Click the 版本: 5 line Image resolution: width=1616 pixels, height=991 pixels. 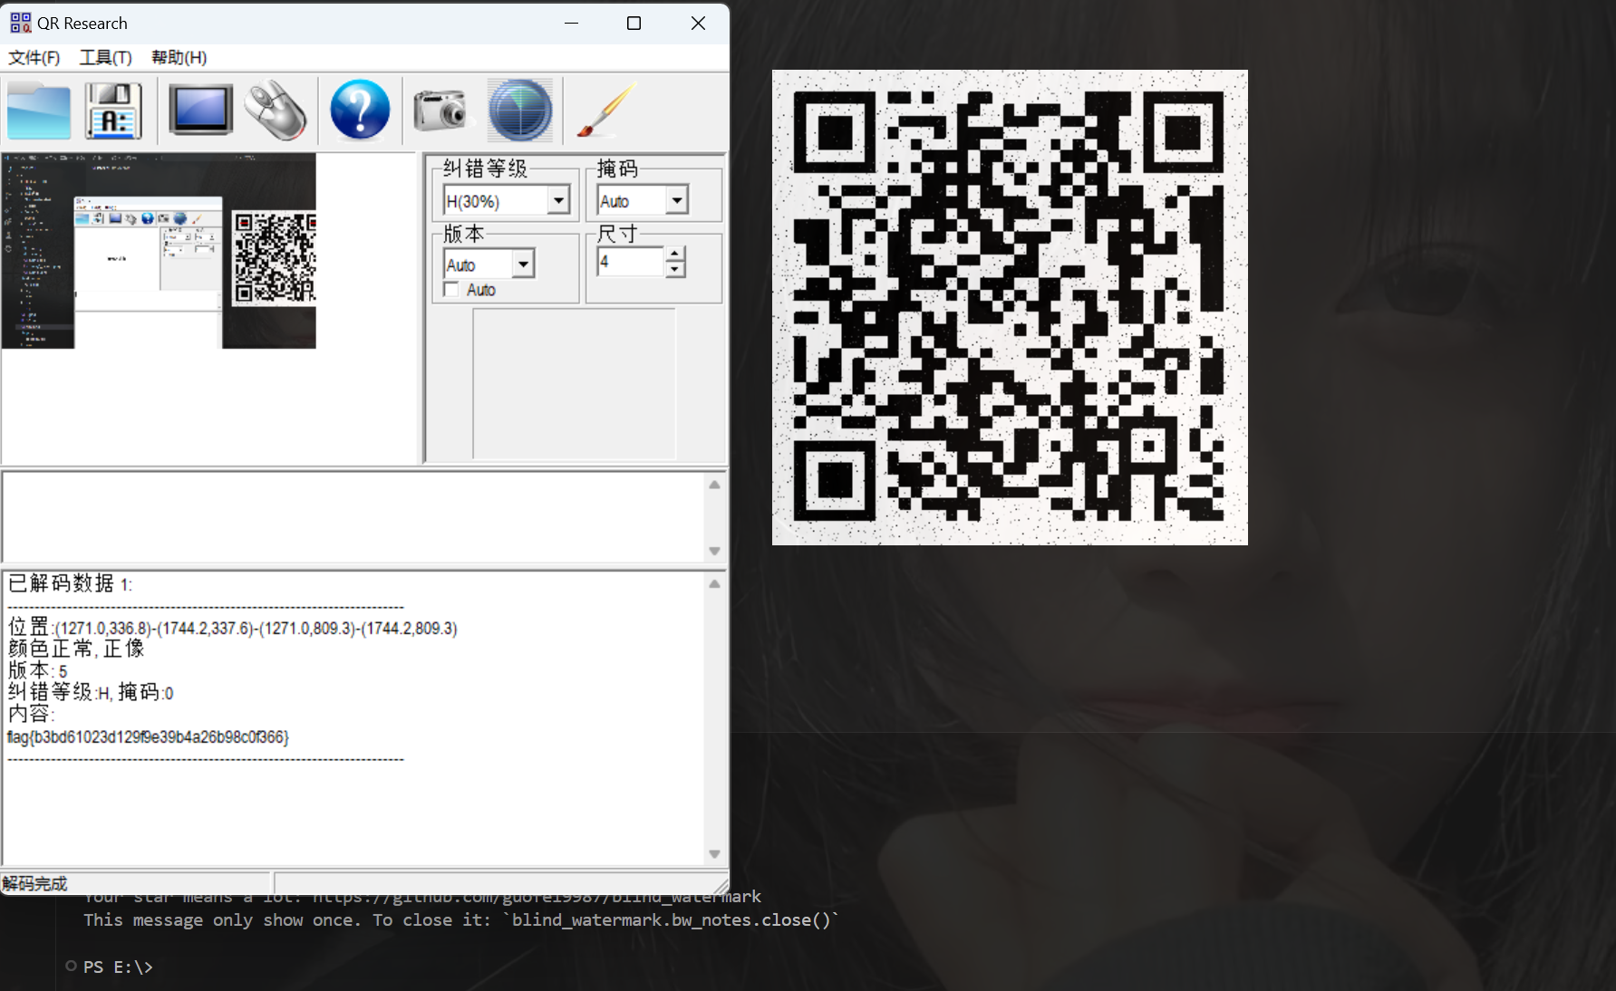point(37,670)
